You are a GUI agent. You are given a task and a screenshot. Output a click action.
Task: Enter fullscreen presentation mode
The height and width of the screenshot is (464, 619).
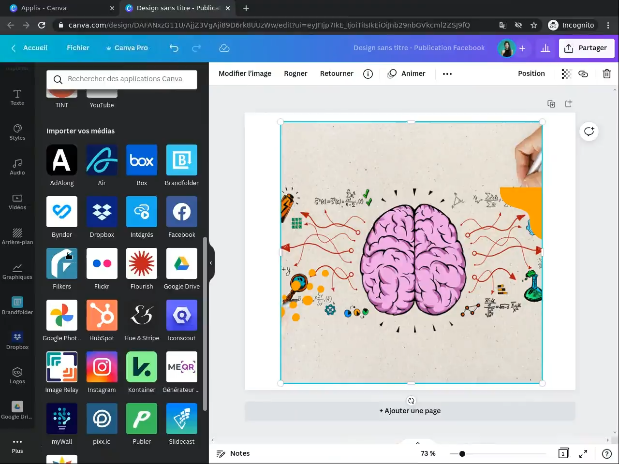pyautogui.click(x=583, y=453)
